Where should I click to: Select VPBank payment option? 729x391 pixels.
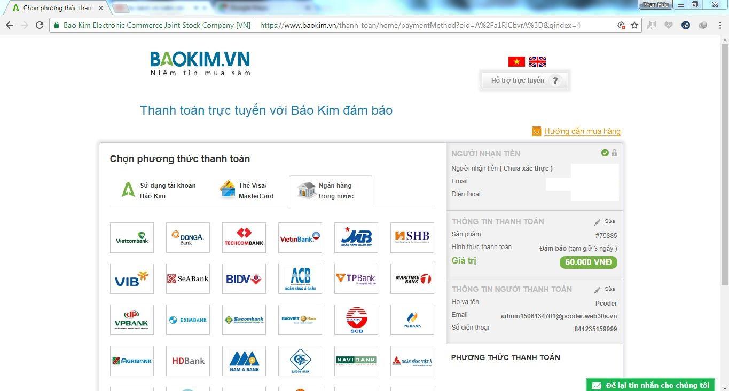[x=132, y=320]
